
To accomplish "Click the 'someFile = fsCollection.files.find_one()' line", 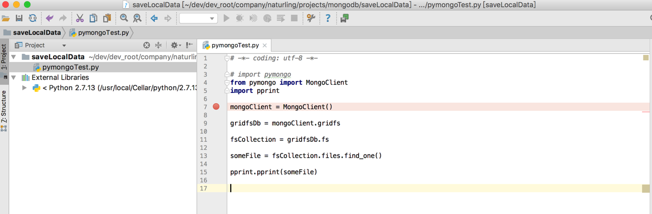I will pyautogui.click(x=306, y=156).
